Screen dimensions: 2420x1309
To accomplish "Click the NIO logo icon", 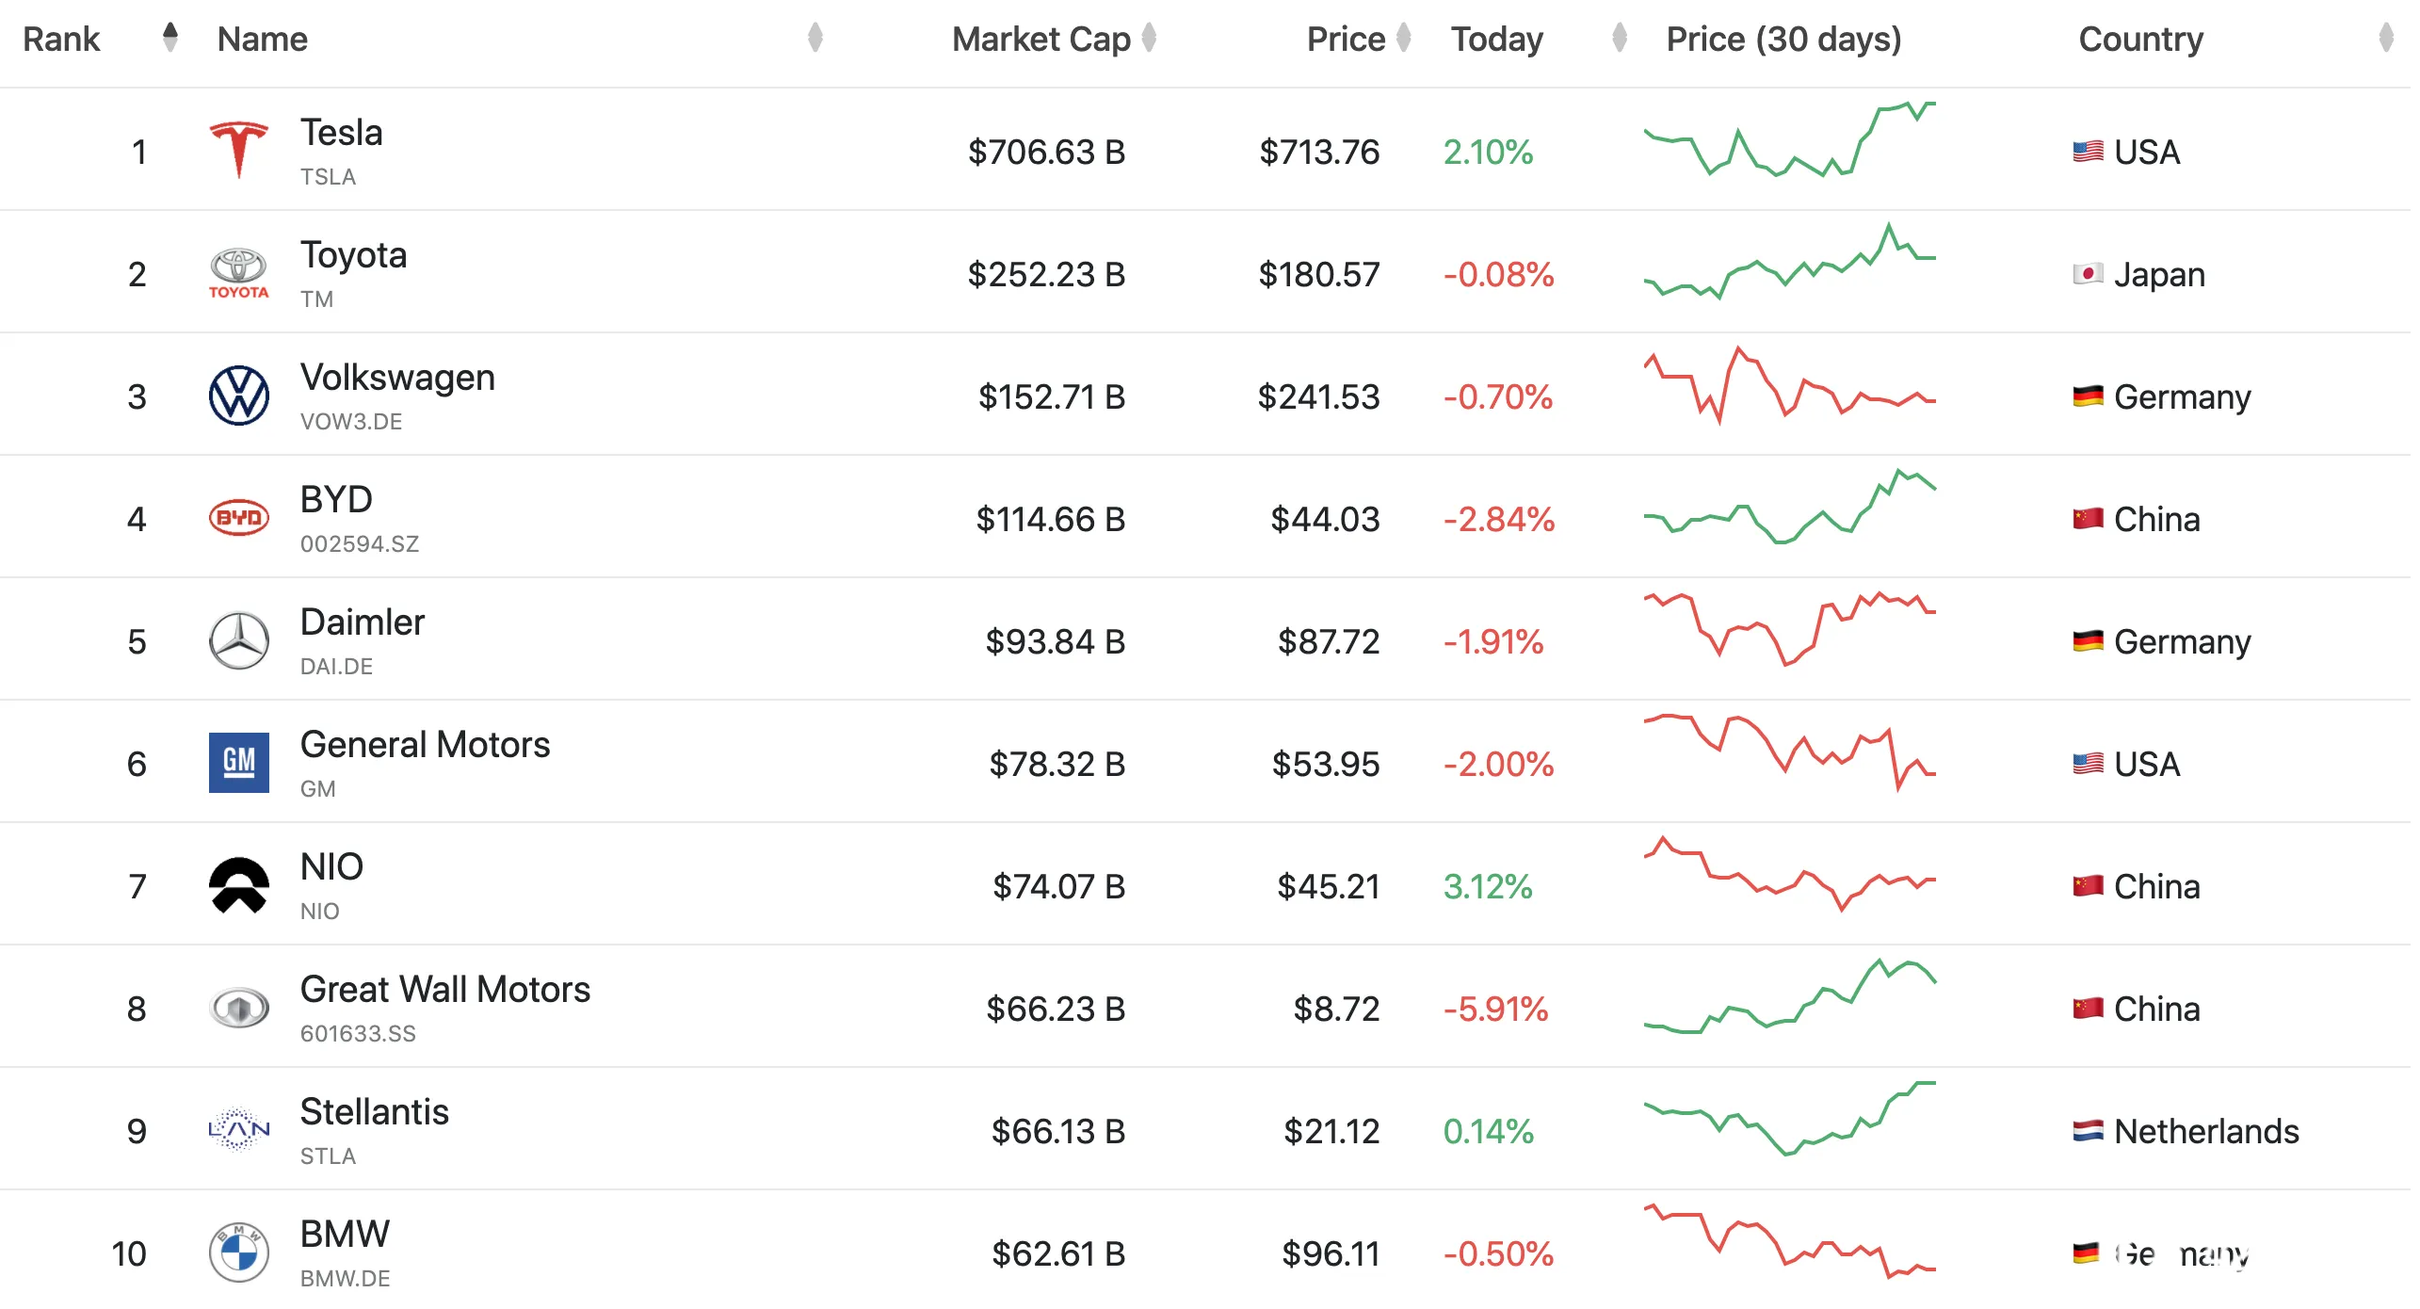I will 239,885.
